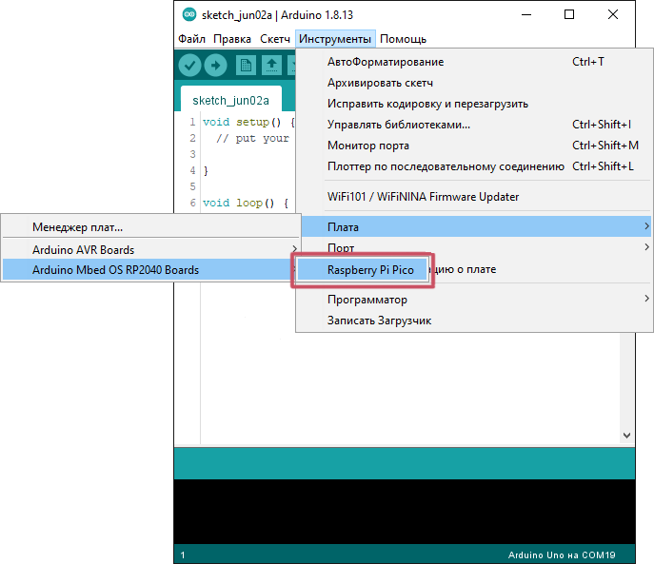This screenshot has height=564, width=654.
Task: Minimize the Arduino window
Action: click(526, 14)
